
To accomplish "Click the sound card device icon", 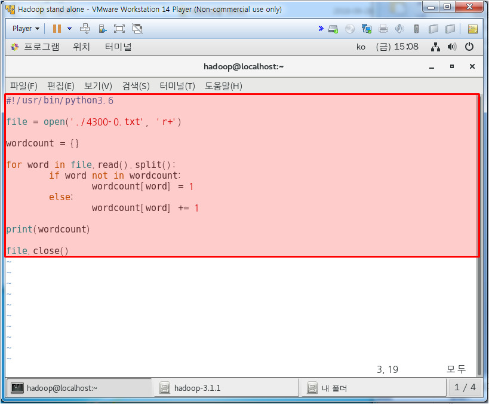I will pyautogui.click(x=399, y=29).
